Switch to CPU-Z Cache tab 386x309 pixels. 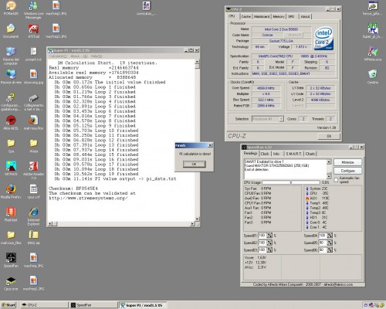tap(246, 16)
